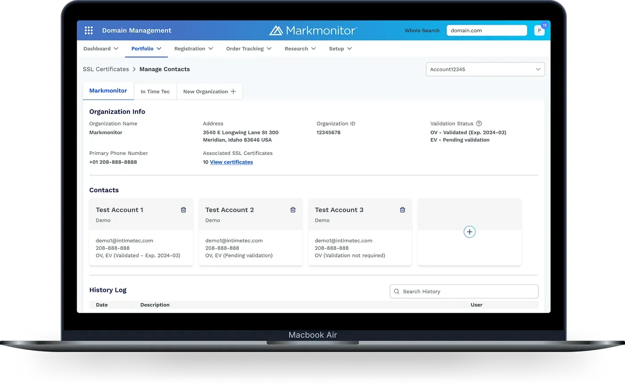This screenshot has height=386, width=625.
Task: Click OV, EV (Pending validation) in Test Account 2
Action: [239, 256]
